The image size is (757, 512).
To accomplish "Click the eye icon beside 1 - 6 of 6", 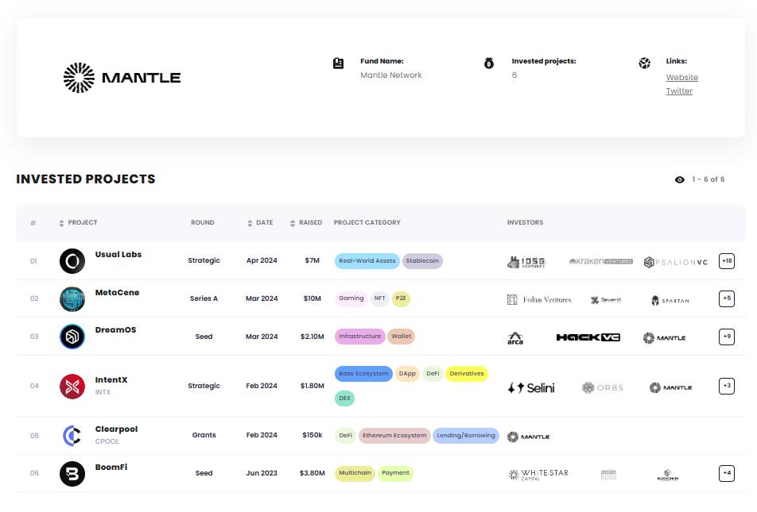I will 680,180.
